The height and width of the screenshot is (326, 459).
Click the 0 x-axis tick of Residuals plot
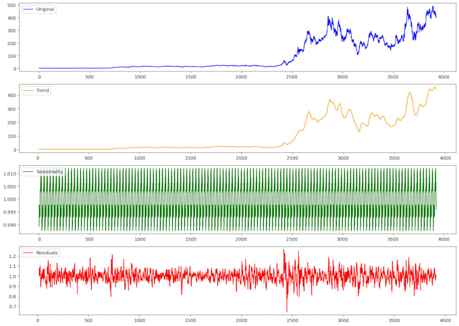point(38,321)
